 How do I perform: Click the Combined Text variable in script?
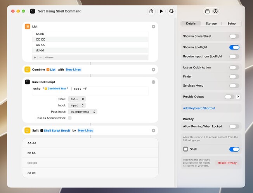(55, 89)
